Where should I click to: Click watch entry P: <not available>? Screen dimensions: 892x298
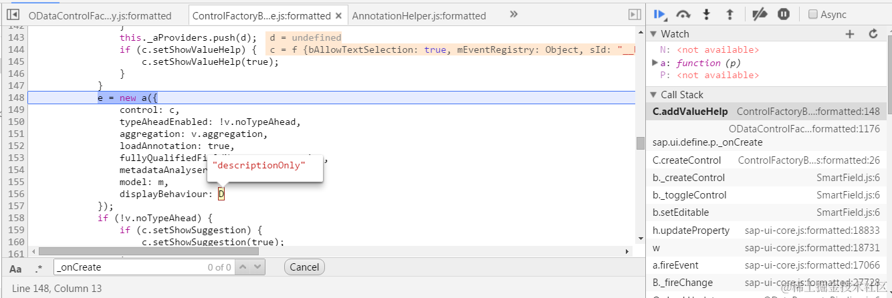pos(709,76)
